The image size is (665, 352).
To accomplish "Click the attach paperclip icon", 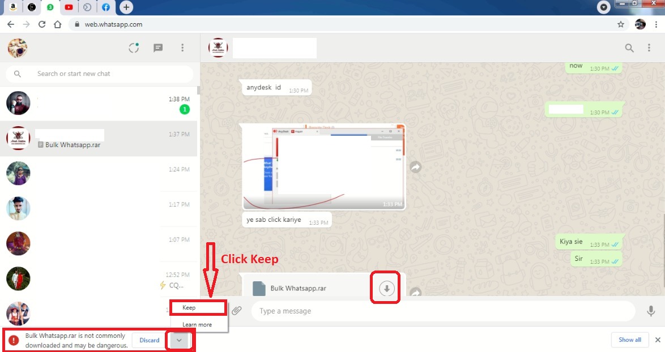I will (237, 311).
